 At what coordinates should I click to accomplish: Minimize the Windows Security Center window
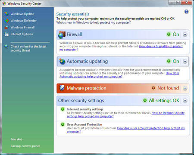coord(171,3)
